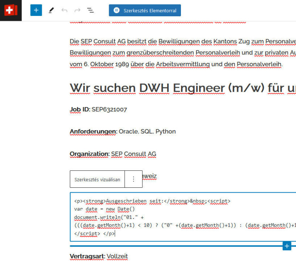Open the document outline list view

(90, 10)
